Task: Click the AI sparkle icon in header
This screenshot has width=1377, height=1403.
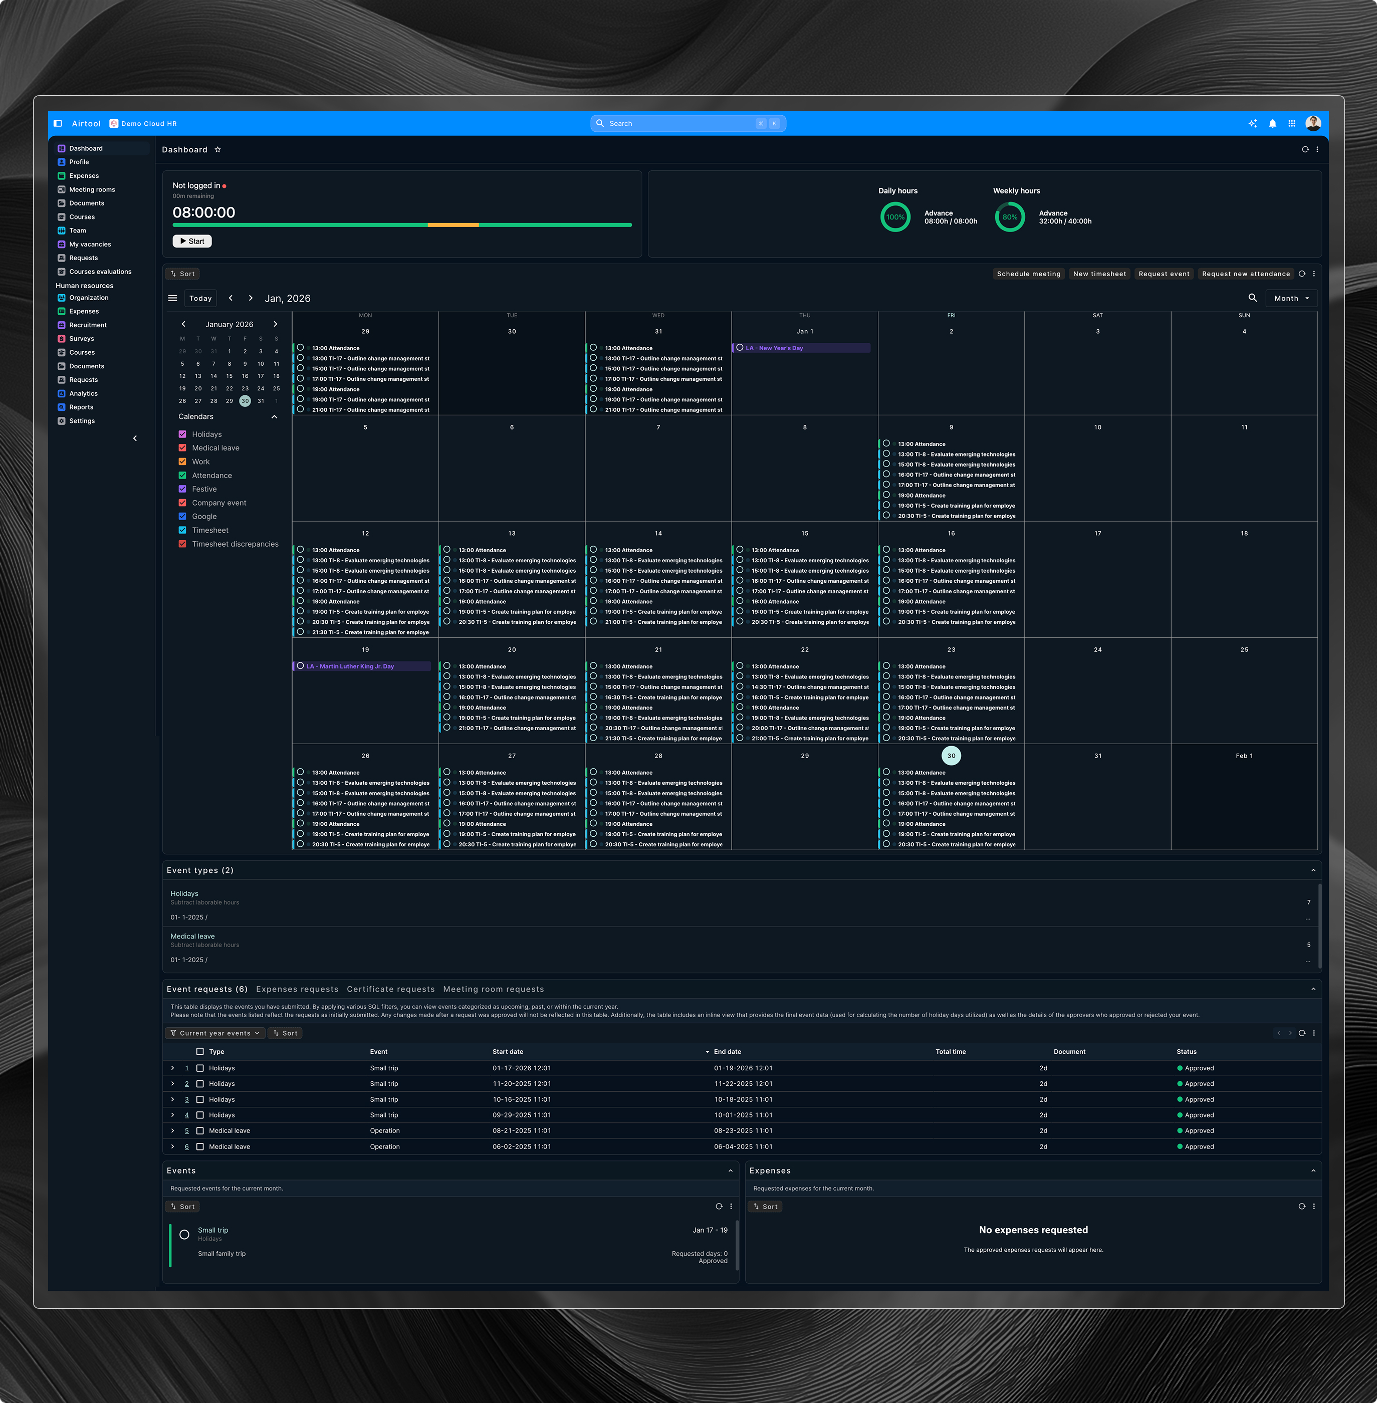Action: click(1253, 124)
